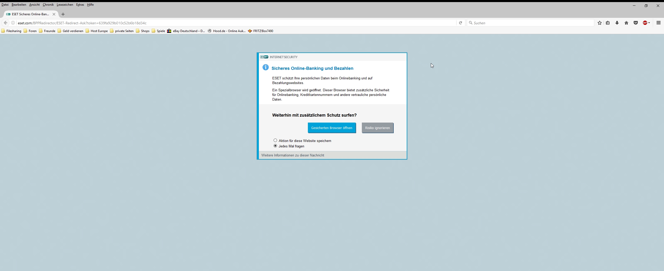This screenshot has width=664, height=271.
Task: Open the Bearbeiten menu
Action: [x=19, y=5]
